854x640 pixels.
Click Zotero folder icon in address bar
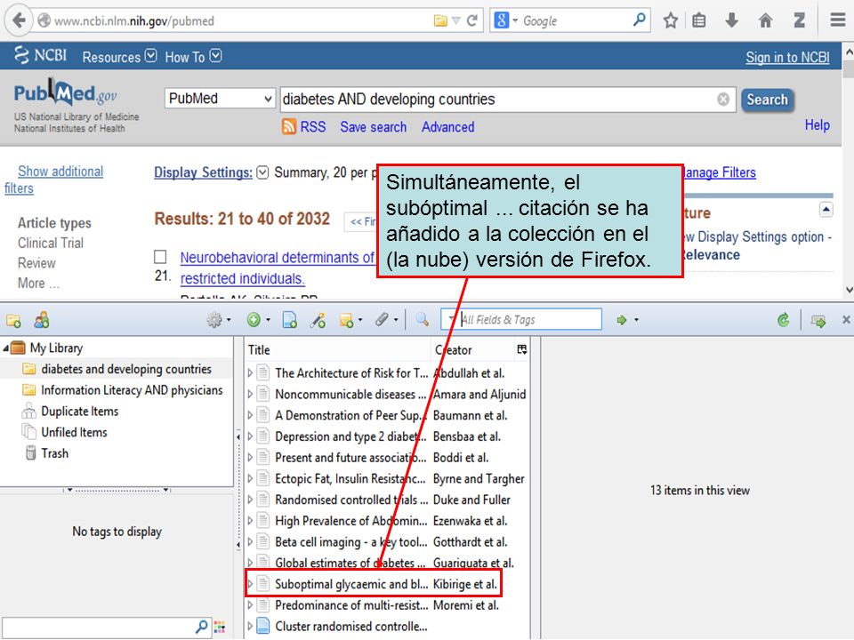click(x=440, y=20)
